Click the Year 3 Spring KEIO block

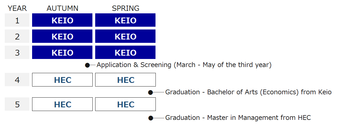pyautogui.click(x=125, y=53)
